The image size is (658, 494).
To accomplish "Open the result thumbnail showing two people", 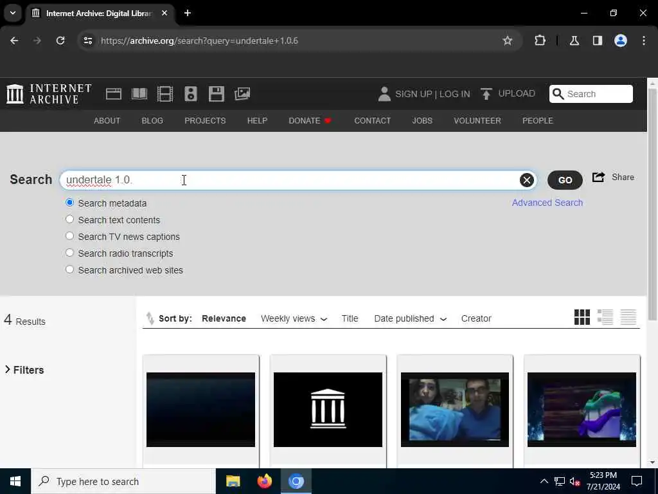I will pos(455,410).
